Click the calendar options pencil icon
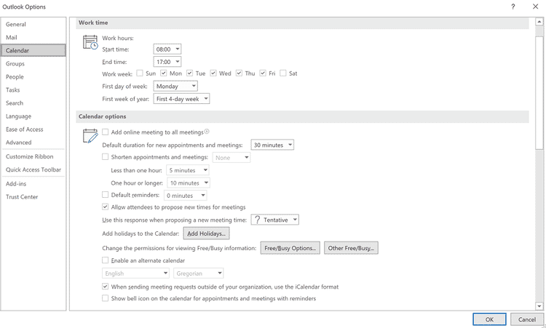The image size is (546, 328). [x=90, y=136]
